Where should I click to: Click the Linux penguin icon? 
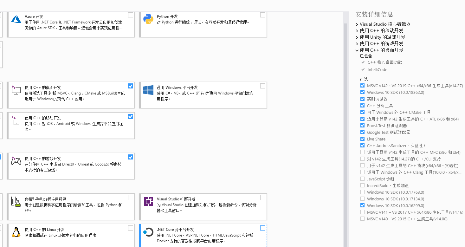point(16,232)
